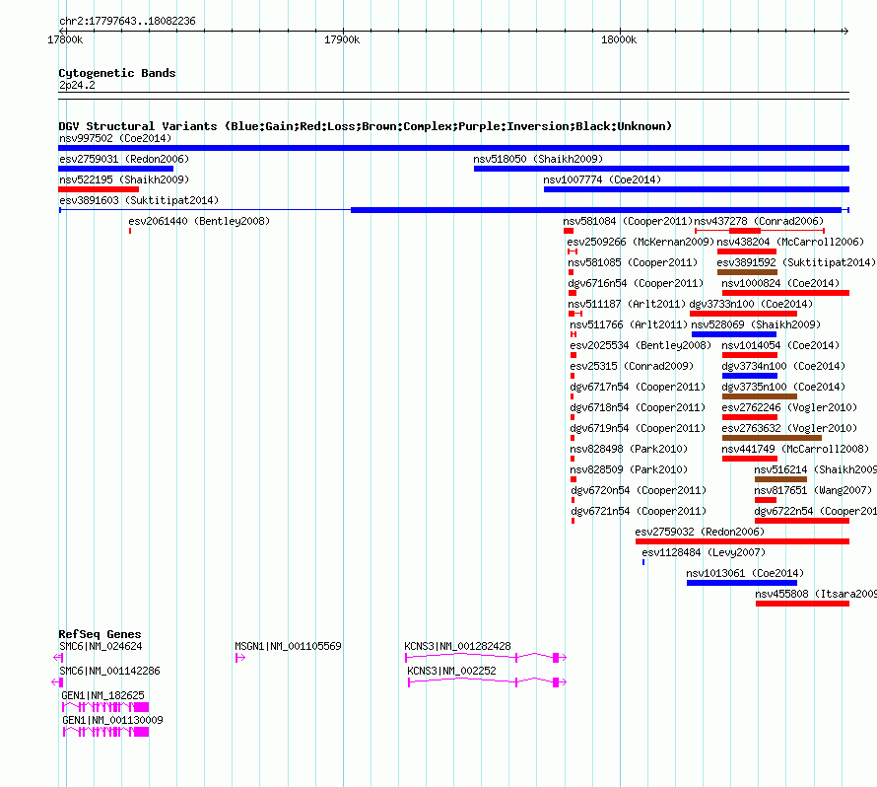Click the dgv3734n100 (Coe2014) label
The width and height of the screenshot is (877, 787).
tap(783, 366)
